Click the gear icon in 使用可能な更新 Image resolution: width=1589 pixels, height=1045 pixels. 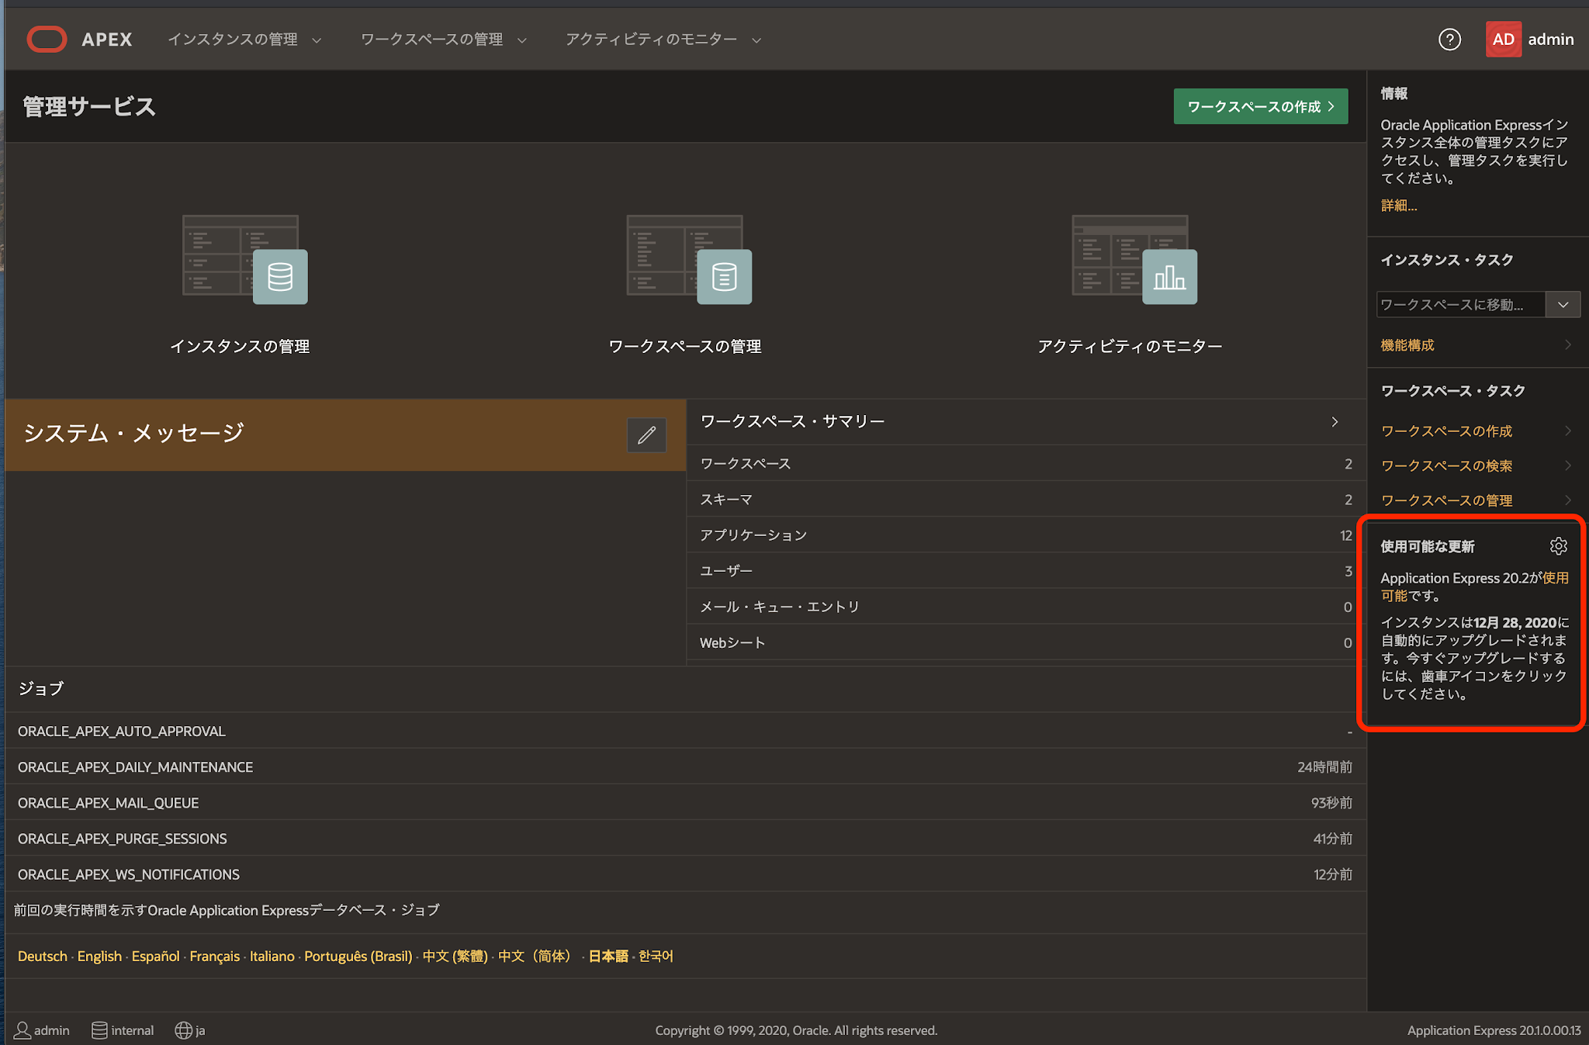coord(1558,546)
